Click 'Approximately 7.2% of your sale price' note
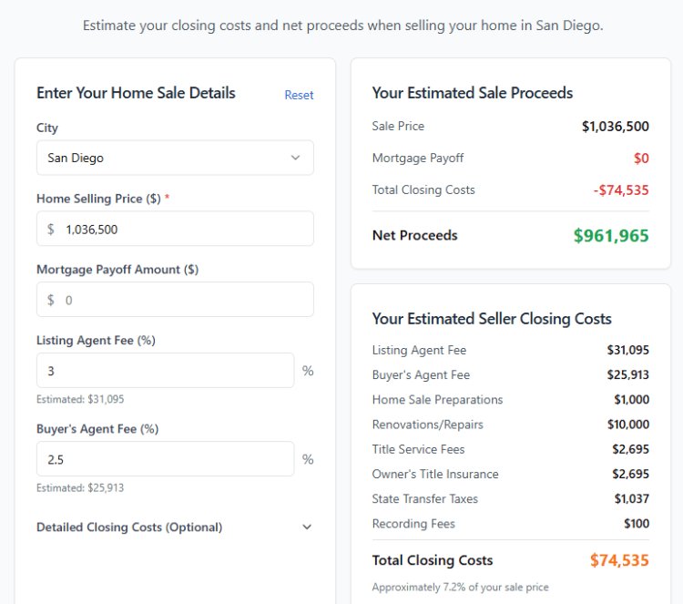The image size is (683, 604). click(461, 588)
